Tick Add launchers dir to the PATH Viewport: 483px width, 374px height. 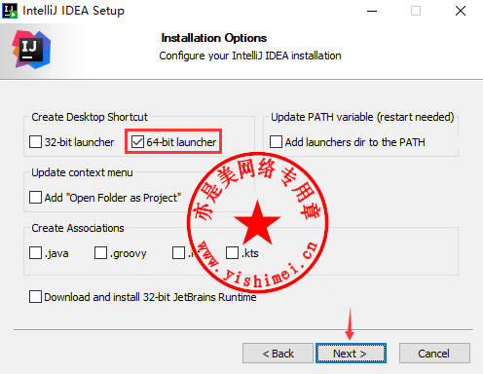click(x=276, y=142)
